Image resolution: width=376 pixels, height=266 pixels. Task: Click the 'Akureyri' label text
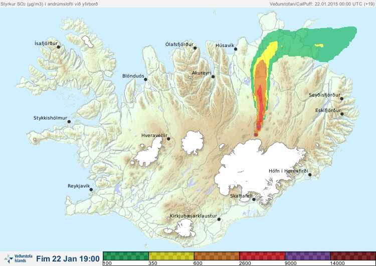point(202,73)
